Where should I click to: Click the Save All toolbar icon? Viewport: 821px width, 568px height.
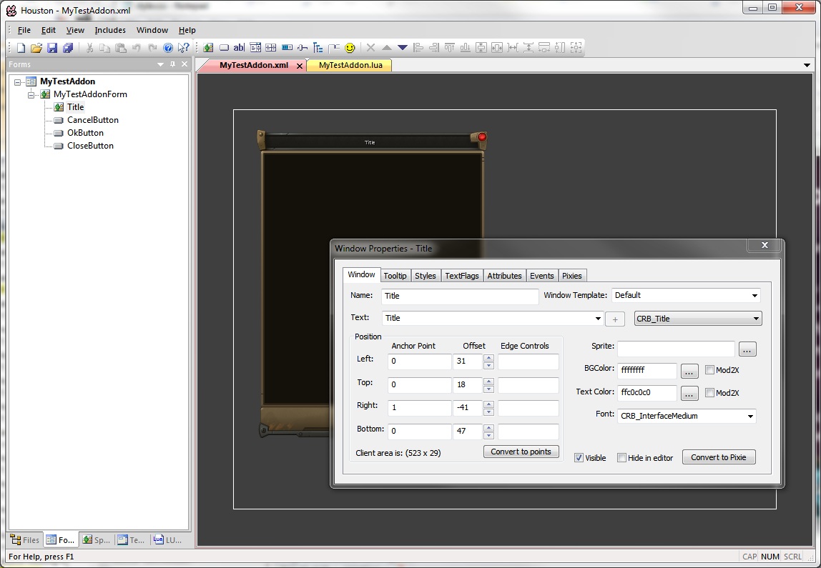[67, 47]
